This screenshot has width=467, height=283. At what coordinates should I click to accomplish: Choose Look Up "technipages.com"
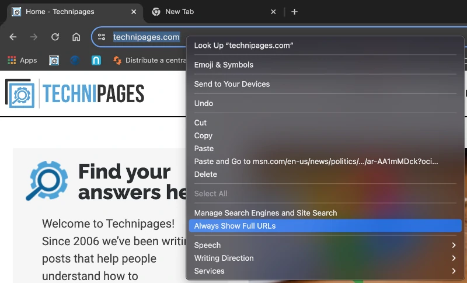click(x=325, y=46)
